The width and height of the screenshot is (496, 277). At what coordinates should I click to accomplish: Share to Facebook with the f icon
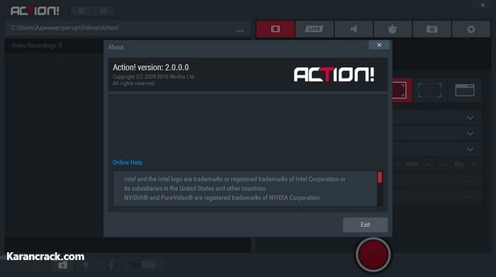click(111, 265)
